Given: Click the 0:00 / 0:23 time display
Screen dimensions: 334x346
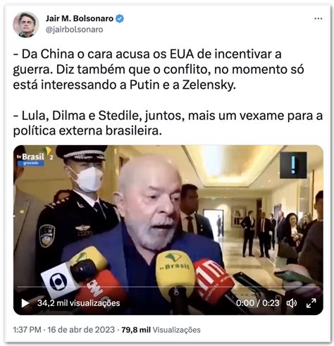Looking at the screenshot, I should coord(258,303).
